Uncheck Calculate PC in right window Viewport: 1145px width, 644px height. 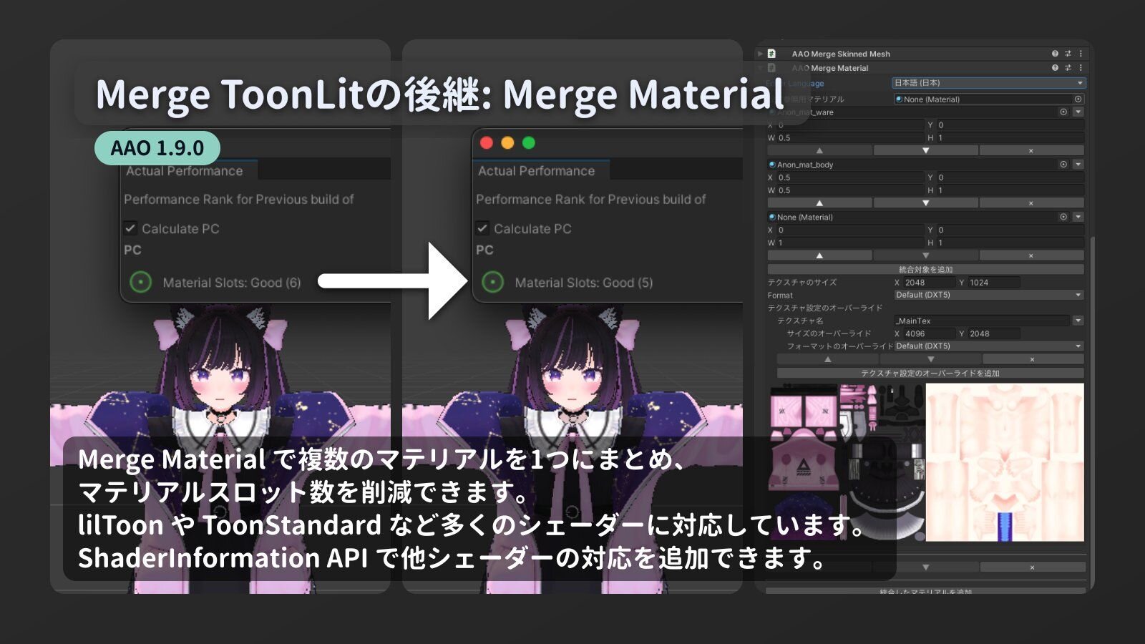483,229
